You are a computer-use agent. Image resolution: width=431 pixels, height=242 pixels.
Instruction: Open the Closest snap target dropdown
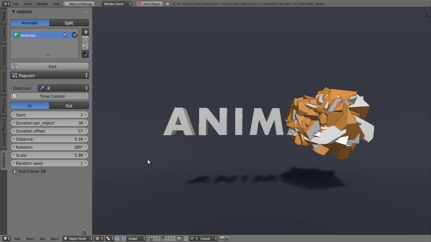(x=208, y=239)
